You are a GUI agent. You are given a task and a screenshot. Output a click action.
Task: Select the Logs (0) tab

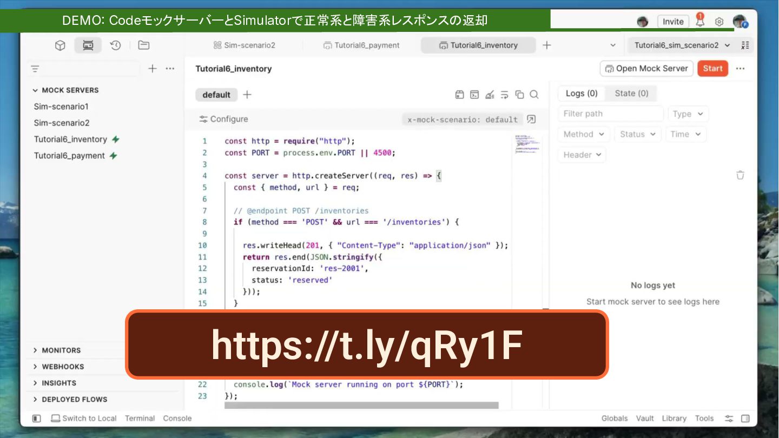[582, 94]
